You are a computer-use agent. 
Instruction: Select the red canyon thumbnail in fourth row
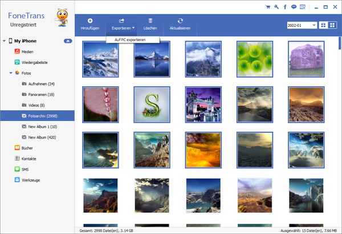(100, 196)
